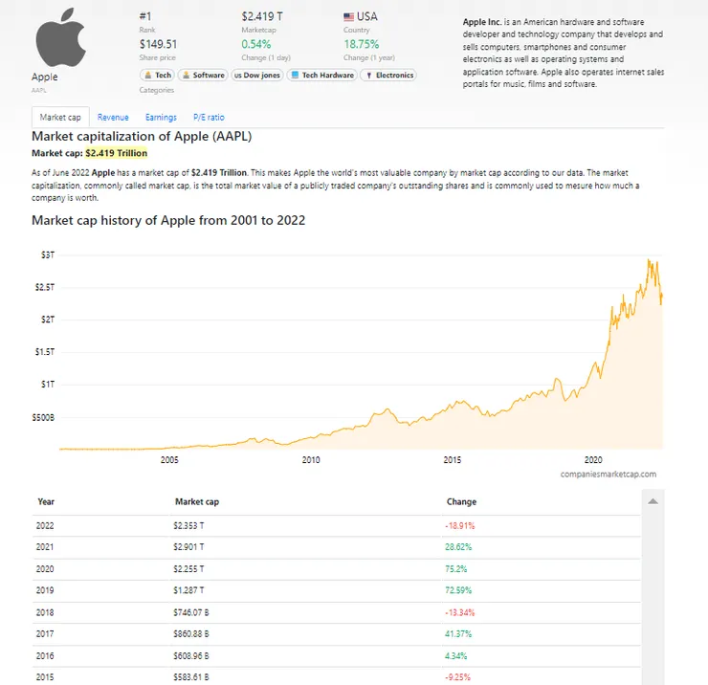Image resolution: width=708 pixels, height=685 pixels.
Task: Switch to the Earnings tab
Action: [161, 117]
